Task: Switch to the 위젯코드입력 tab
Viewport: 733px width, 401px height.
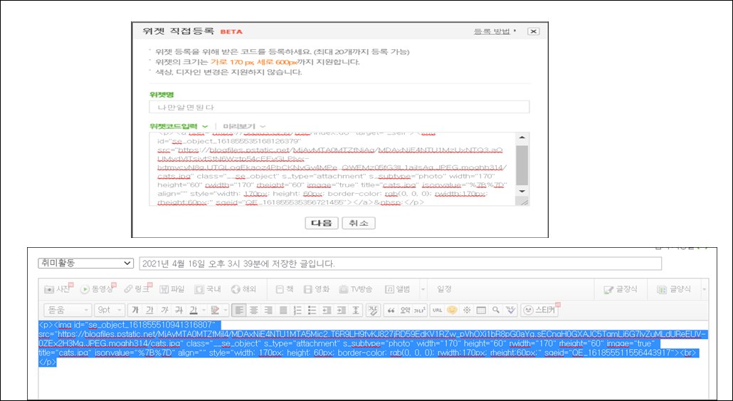Action: click(179, 126)
